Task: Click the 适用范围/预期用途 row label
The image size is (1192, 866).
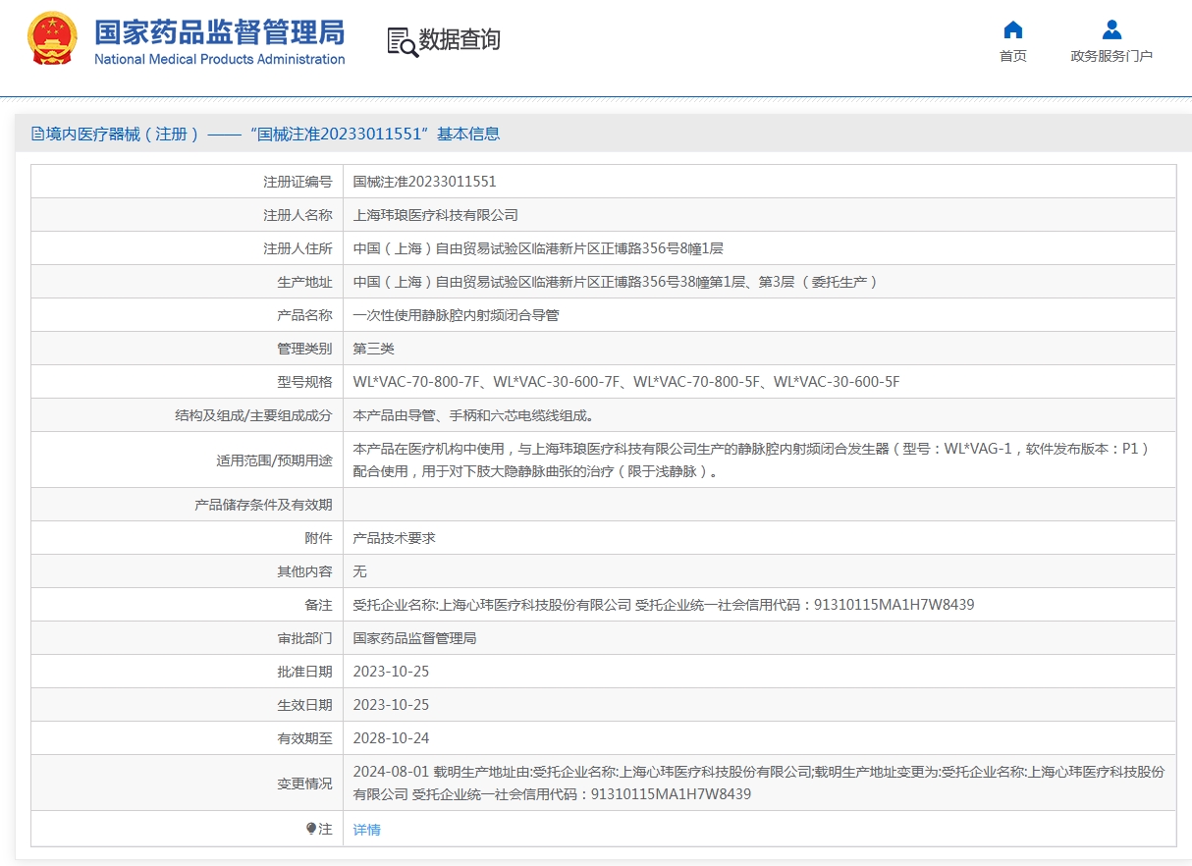Action: 274,460
